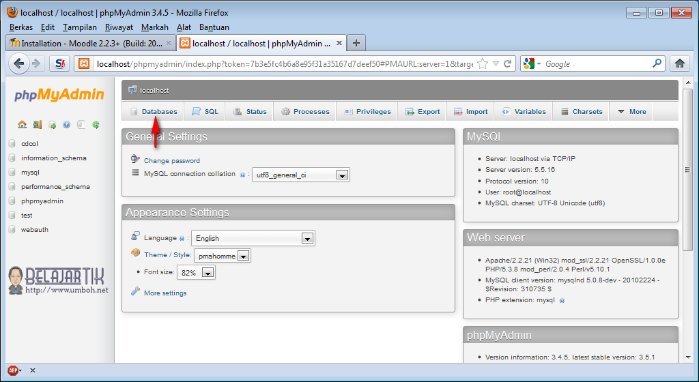Screen dimensions: 699x382
Task: Open the SQL tab
Action: pyautogui.click(x=205, y=111)
